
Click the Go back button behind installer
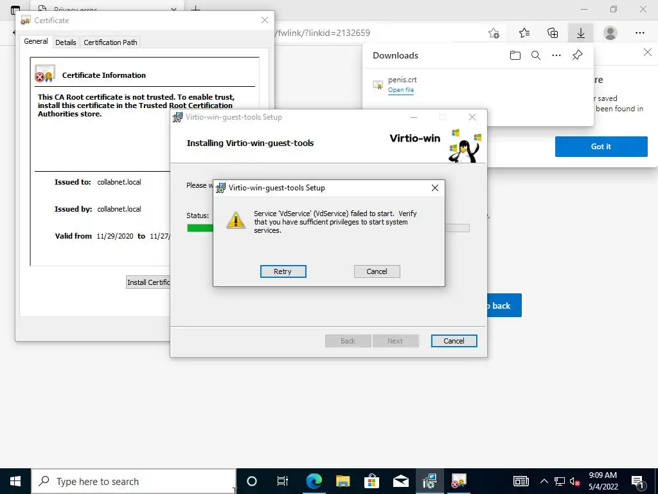(x=504, y=306)
